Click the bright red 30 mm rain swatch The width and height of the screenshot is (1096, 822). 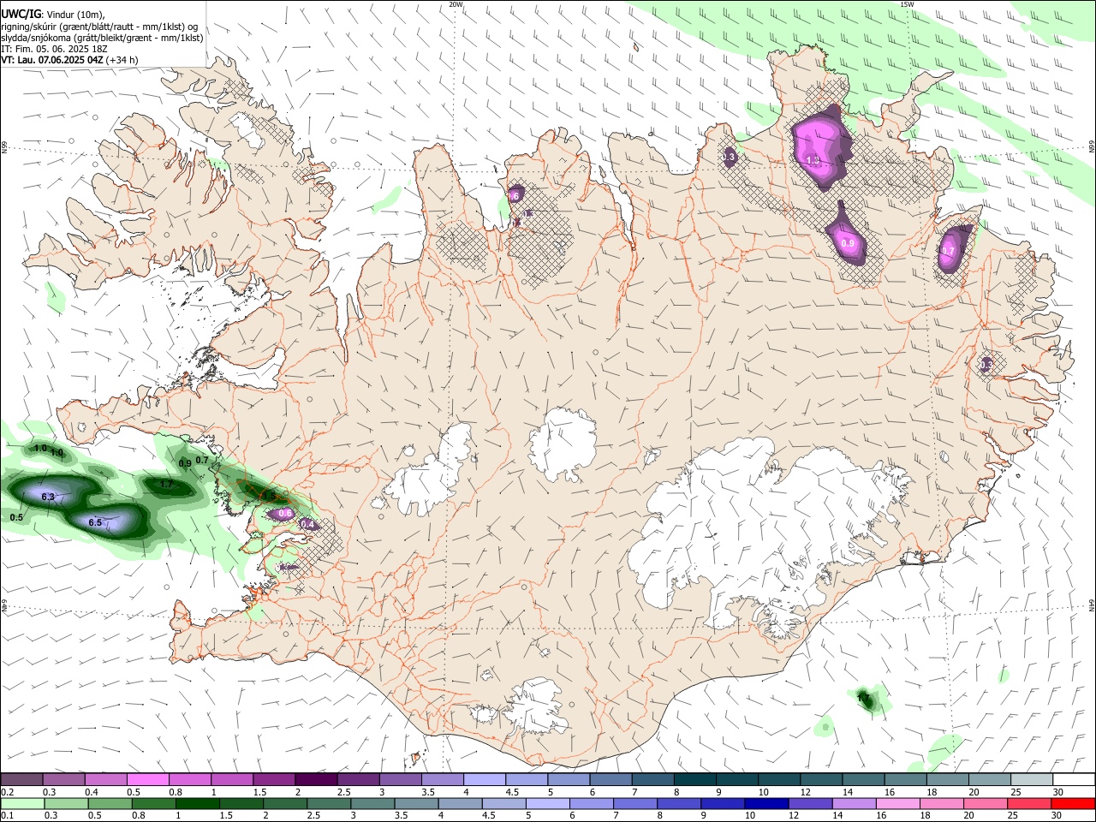click(x=1073, y=803)
